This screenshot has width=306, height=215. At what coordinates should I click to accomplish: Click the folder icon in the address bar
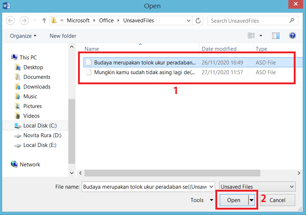point(54,20)
